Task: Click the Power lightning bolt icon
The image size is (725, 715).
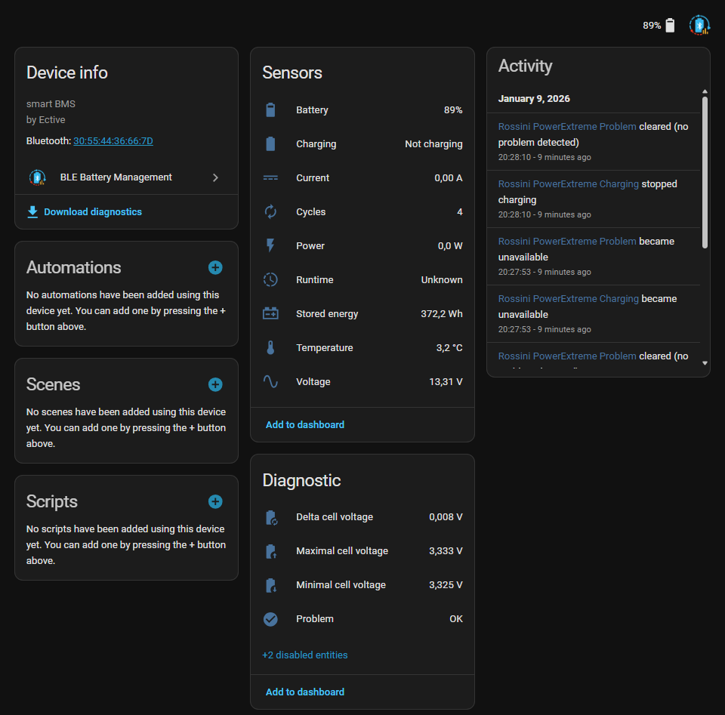Action: pos(270,246)
